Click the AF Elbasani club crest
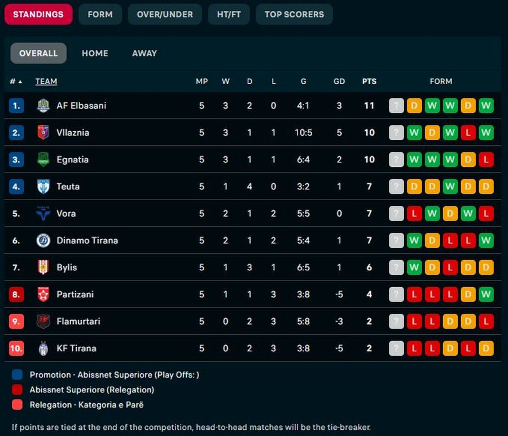 point(43,106)
